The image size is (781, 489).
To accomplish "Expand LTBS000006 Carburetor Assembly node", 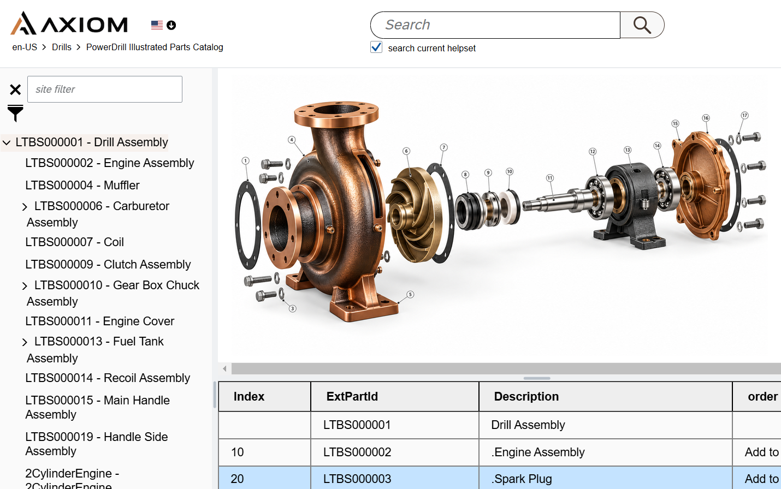I will pos(25,207).
